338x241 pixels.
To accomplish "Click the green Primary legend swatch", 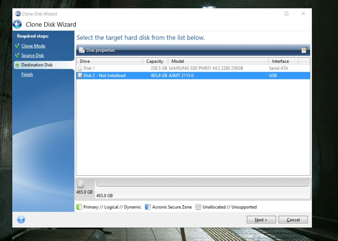I will tap(79, 207).
